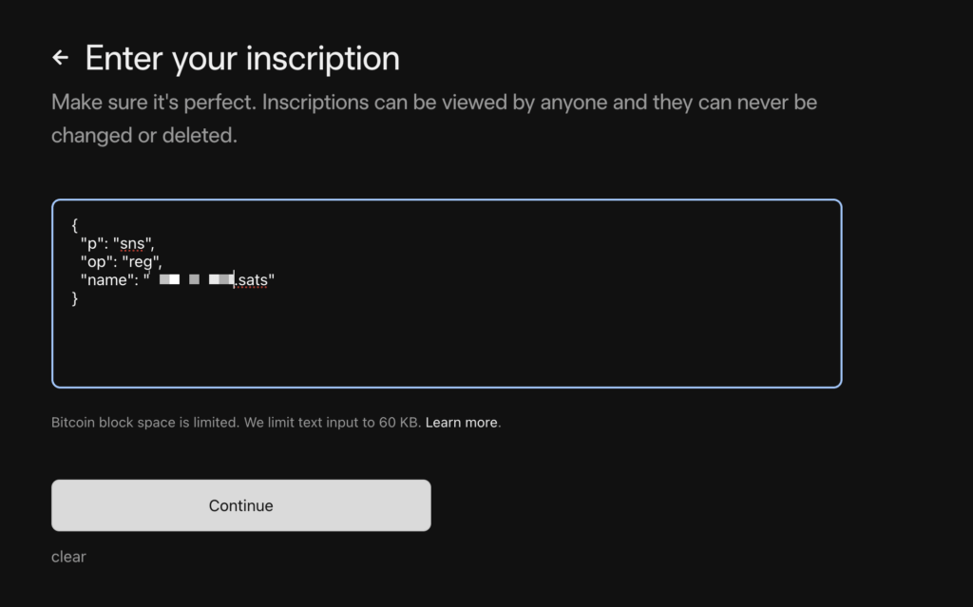Viewport: 973px width, 607px height.
Task: Click the .sats suffix in the name
Action: click(253, 280)
